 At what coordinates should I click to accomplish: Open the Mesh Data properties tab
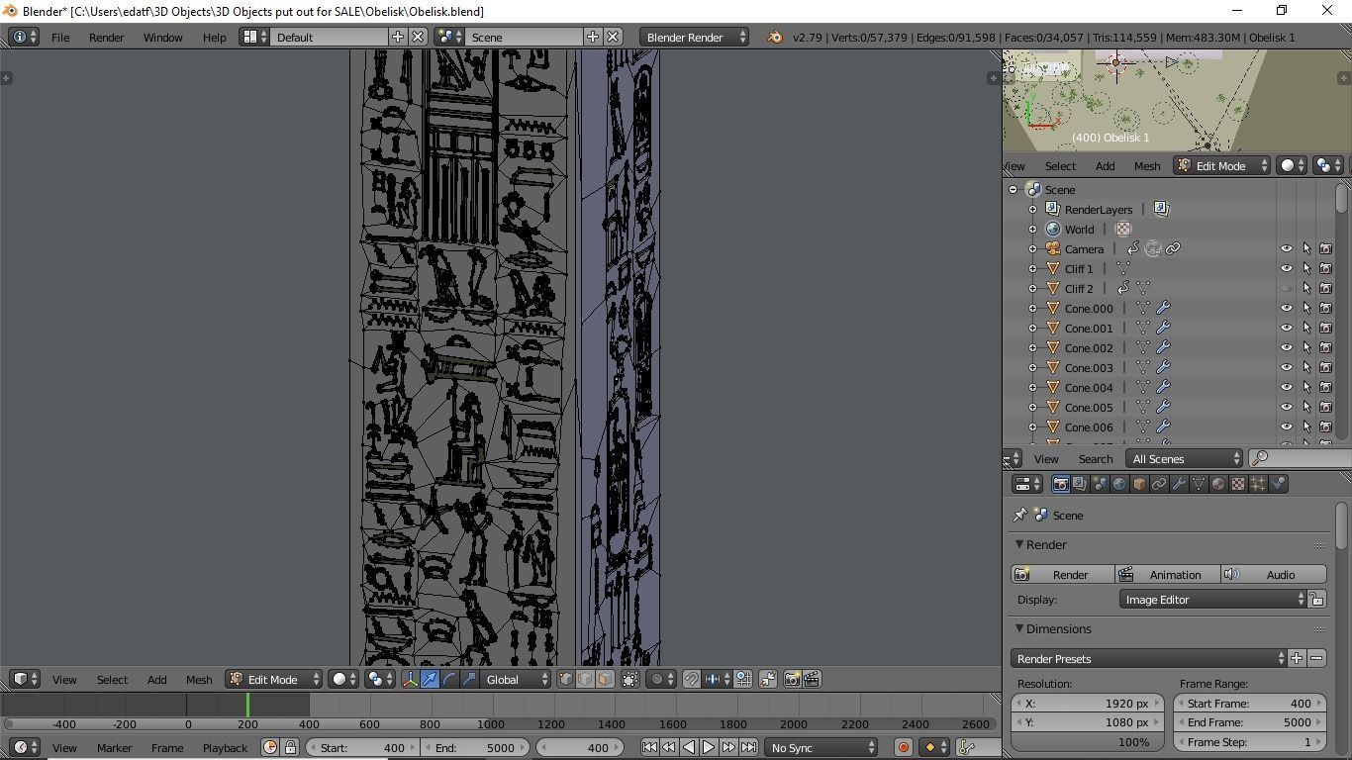coord(1199,484)
